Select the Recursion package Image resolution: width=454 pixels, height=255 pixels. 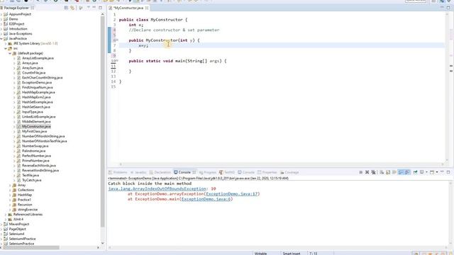click(25, 205)
